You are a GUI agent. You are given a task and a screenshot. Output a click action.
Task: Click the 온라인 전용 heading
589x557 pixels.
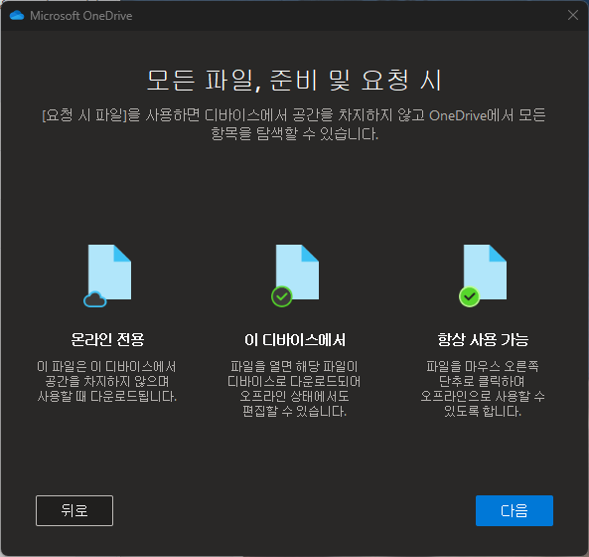pos(107,339)
